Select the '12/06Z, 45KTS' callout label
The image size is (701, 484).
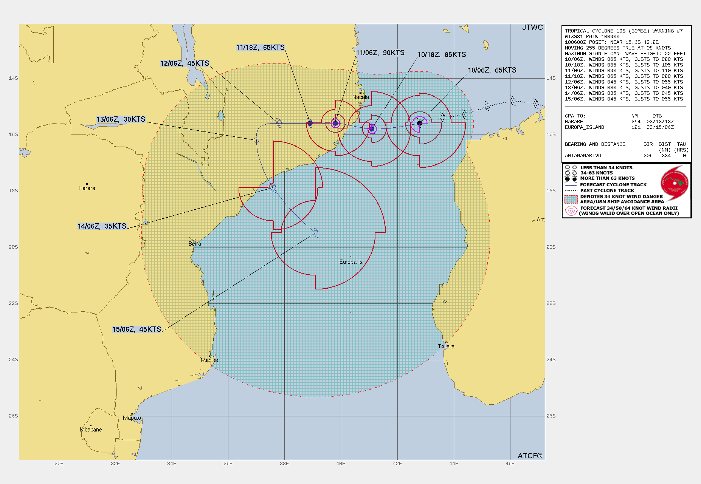(185, 63)
